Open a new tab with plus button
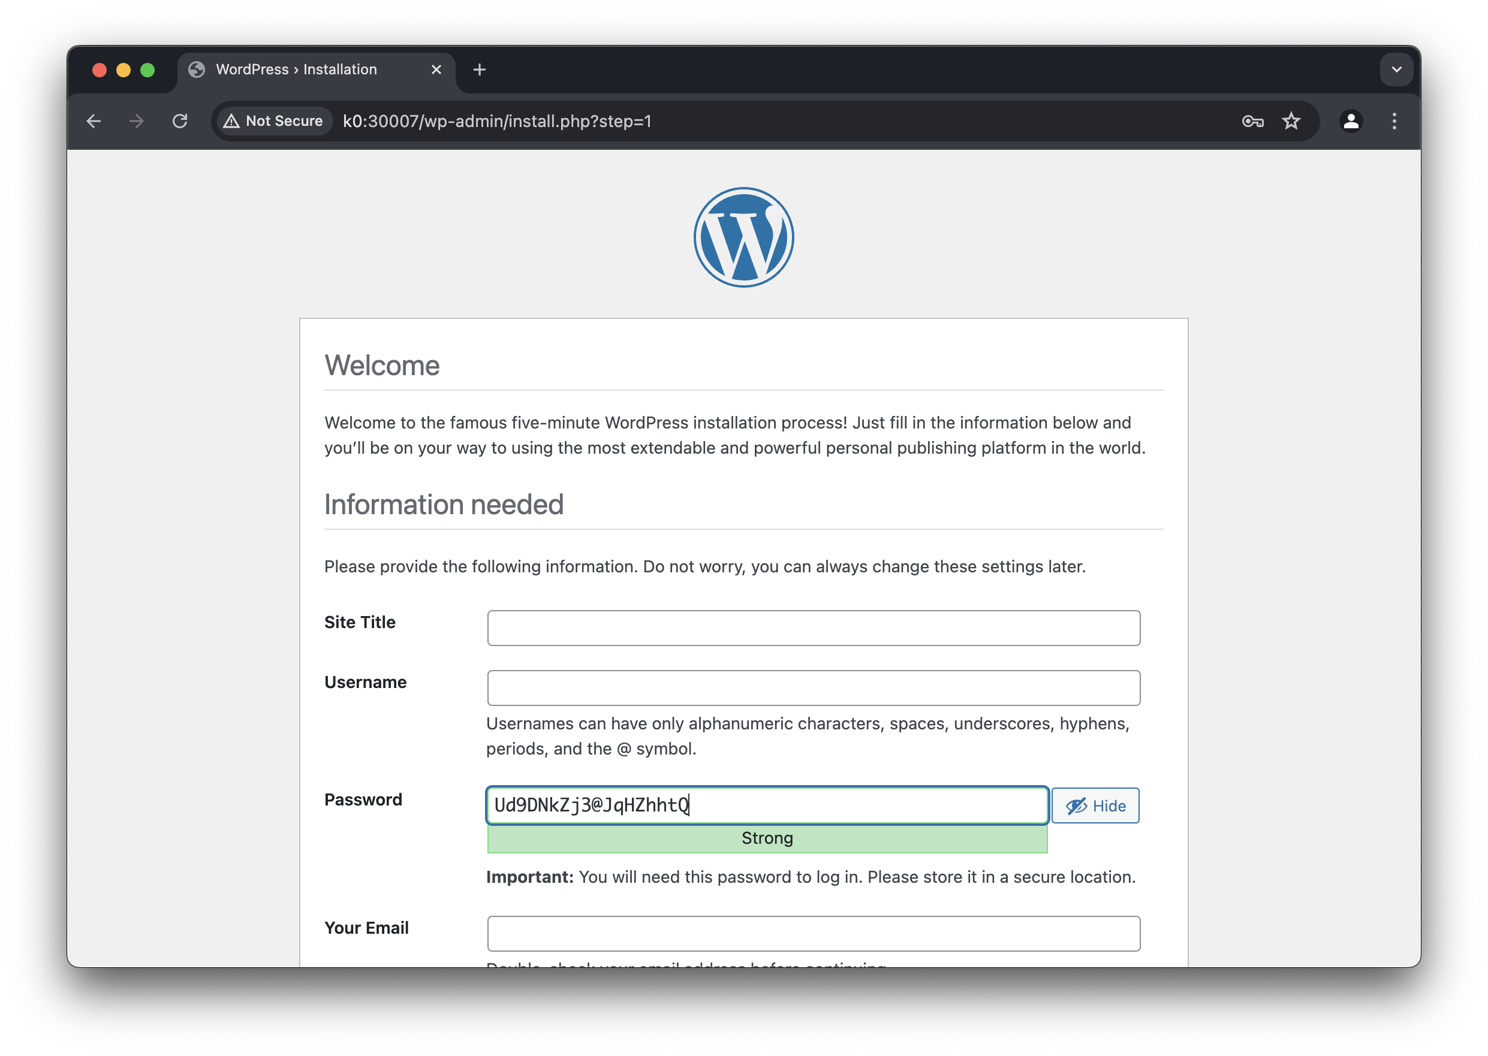Screen dimensions: 1488x1056 [479, 70]
